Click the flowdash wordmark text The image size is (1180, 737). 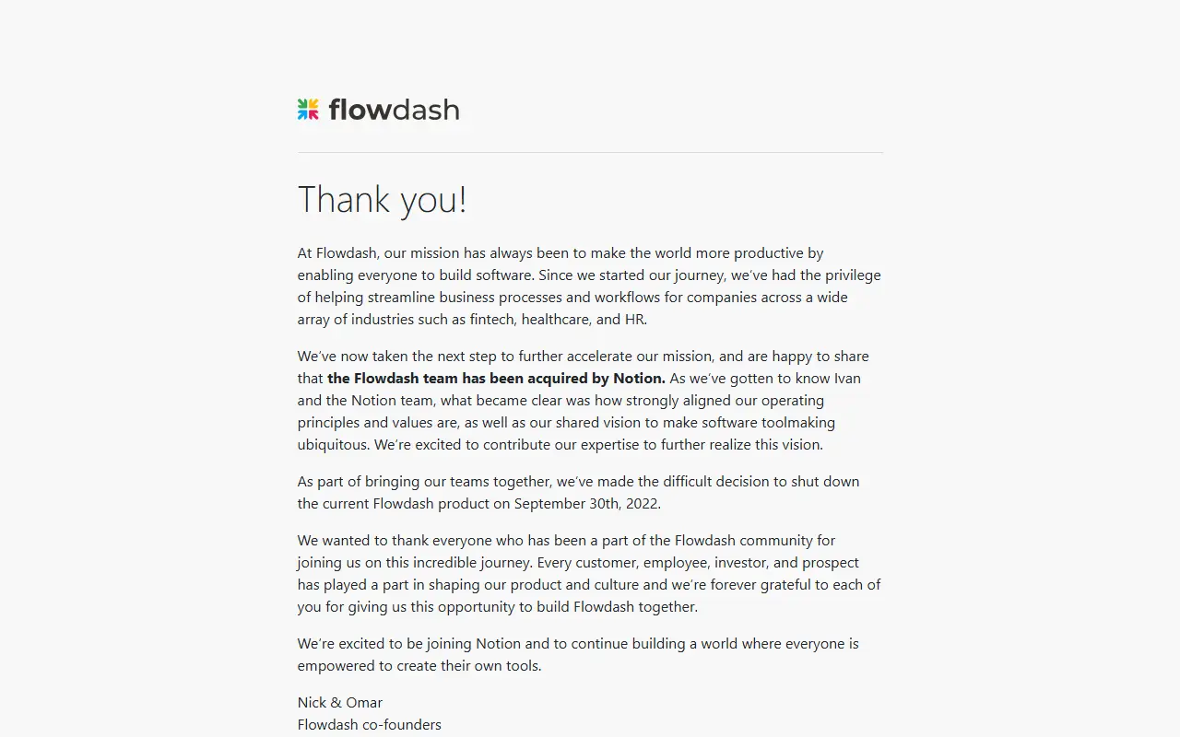coord(394,110)
